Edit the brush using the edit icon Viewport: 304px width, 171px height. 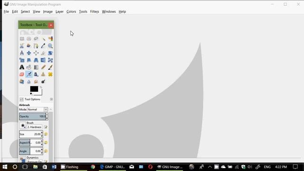[46, 127]
